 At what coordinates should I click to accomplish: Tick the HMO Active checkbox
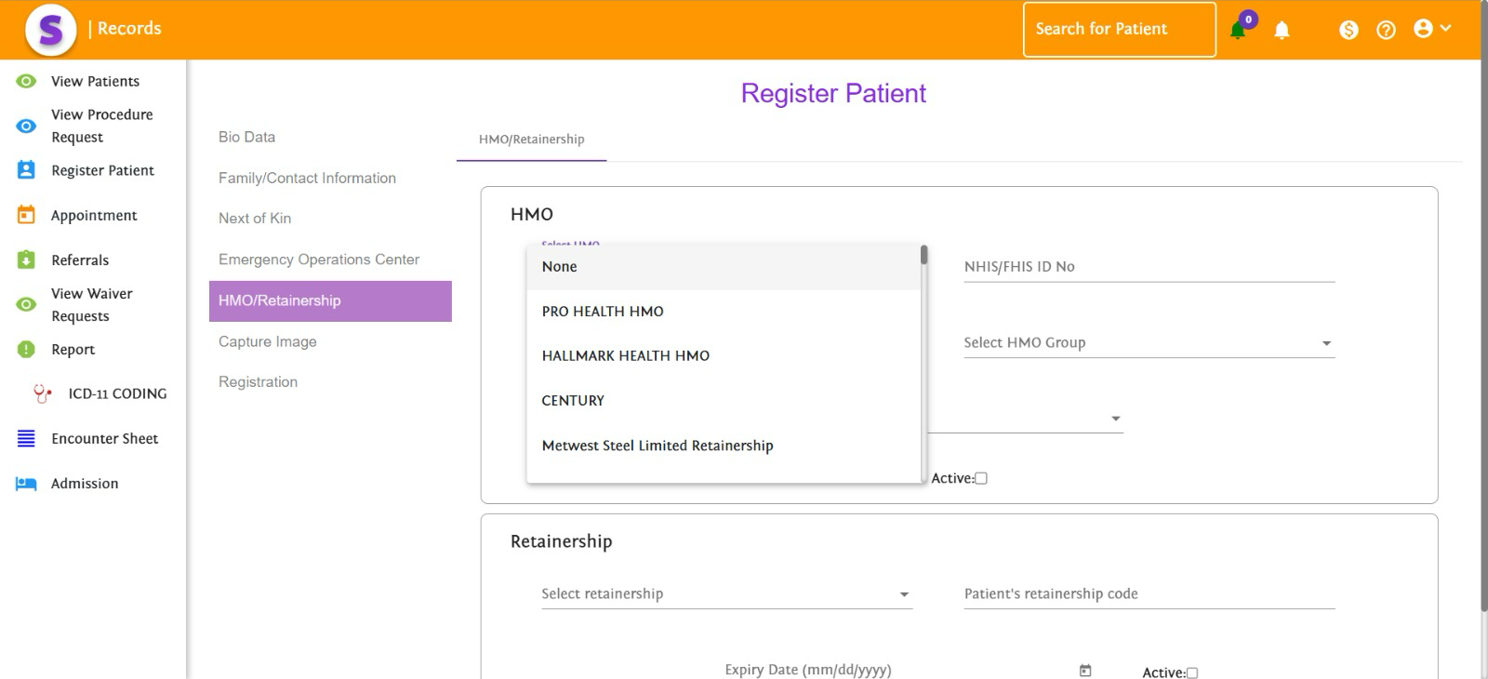[981, 478]
